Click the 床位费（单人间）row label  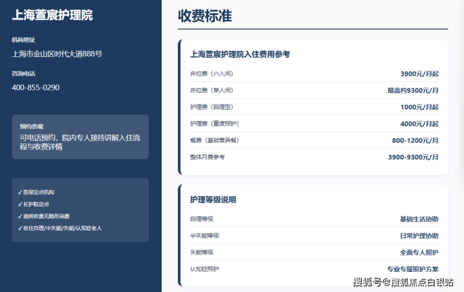pyautogui.click(x=211, y=90)
